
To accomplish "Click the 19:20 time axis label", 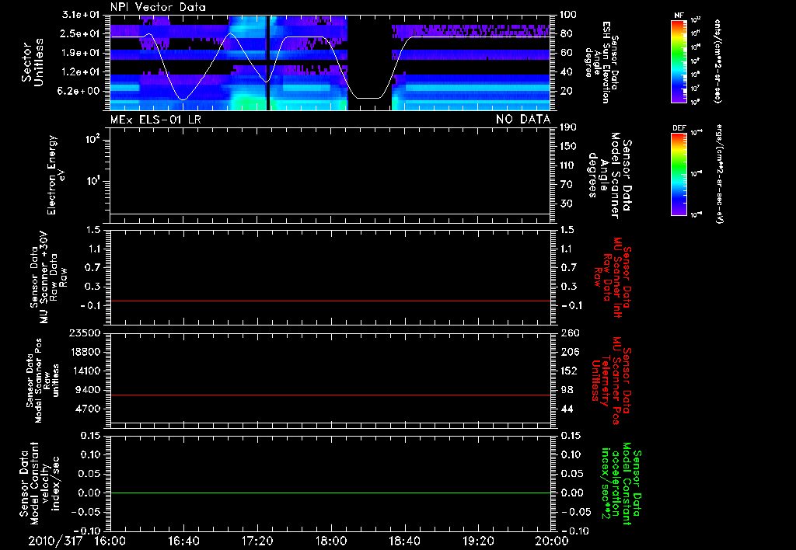I will 478,541.
